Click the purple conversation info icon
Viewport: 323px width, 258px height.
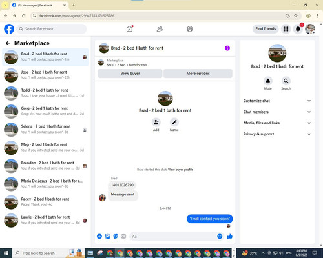(227, 48)
